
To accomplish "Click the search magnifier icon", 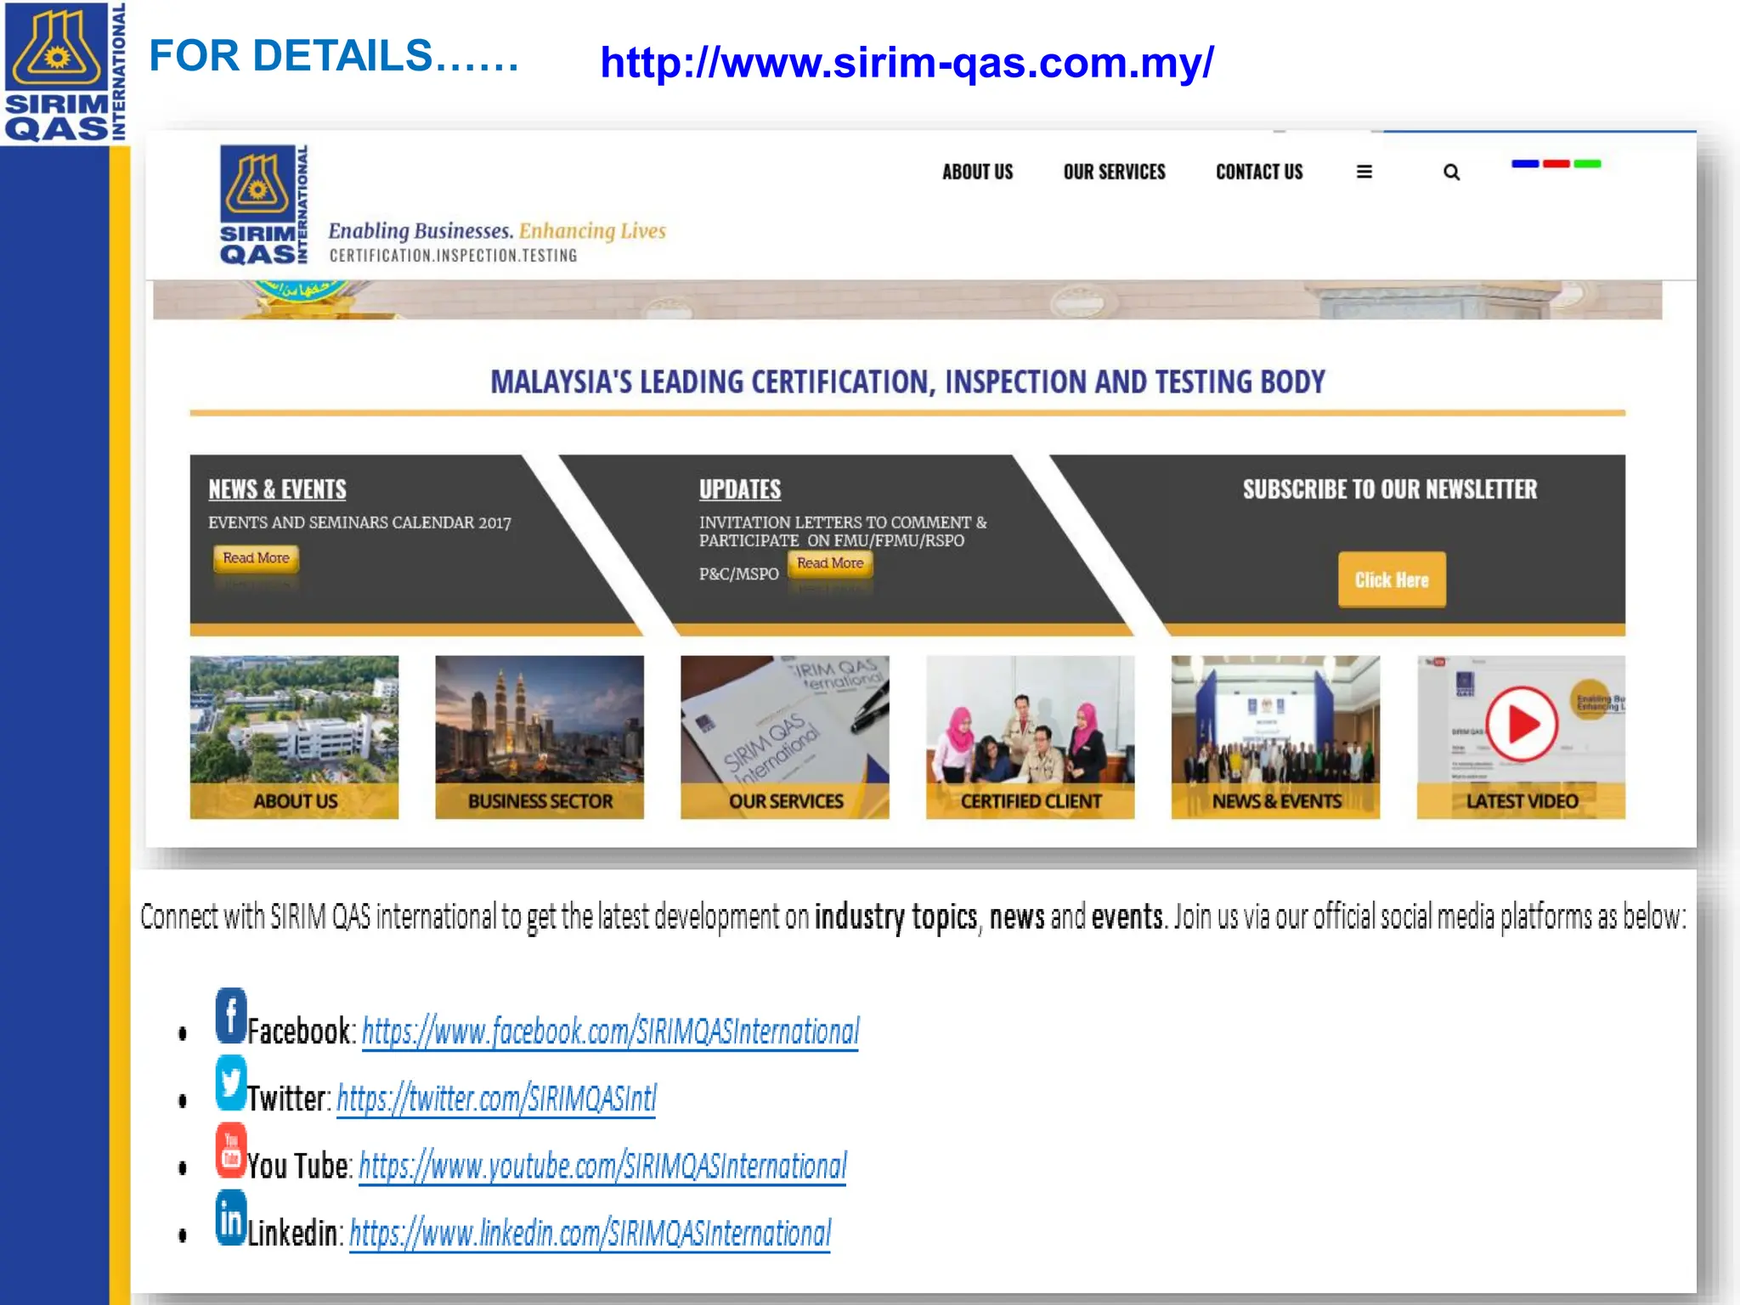I will coord(1451,172).
